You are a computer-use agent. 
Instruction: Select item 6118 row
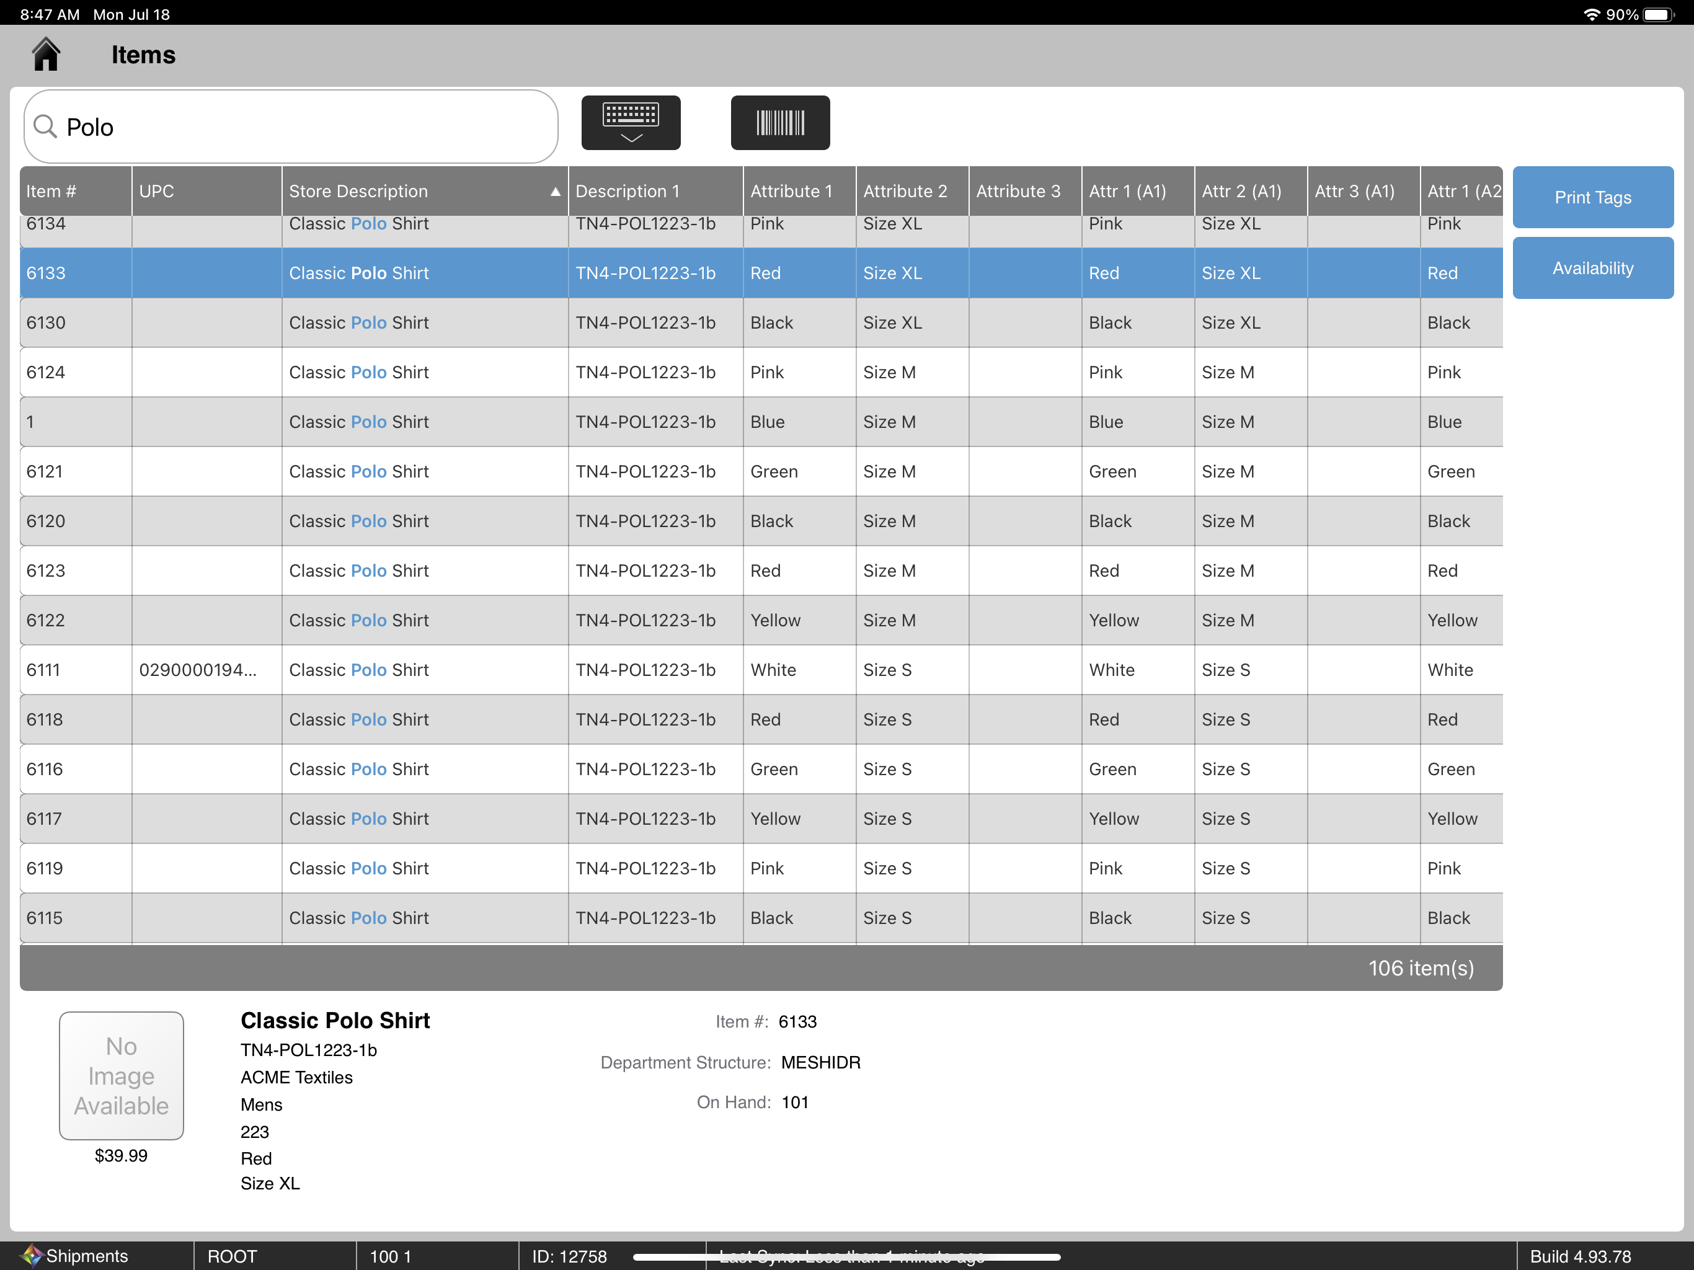[761, 719]
